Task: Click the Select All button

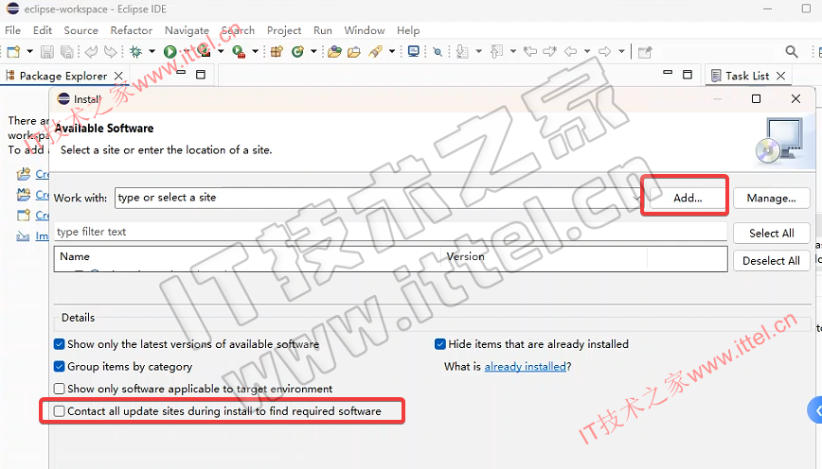Action: (x=771, y=234)
